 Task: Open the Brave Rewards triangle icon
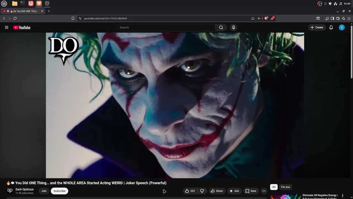[x=273, y=18]
